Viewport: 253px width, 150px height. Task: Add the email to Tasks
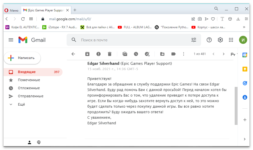[x=147, y=54]
